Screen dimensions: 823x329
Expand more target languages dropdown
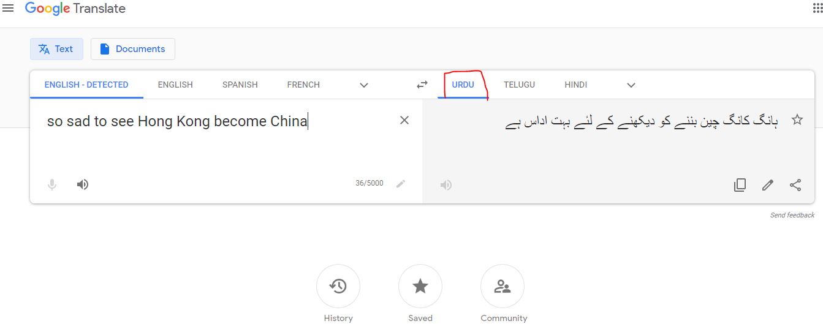tap(631, 85)
